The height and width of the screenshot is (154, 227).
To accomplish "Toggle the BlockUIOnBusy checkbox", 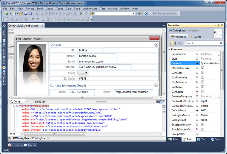I will (x=202, y=68).
